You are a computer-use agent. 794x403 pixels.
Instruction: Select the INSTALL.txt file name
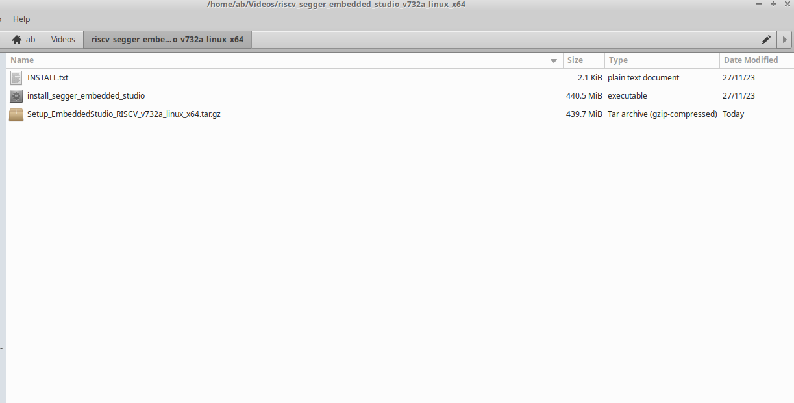point(47,78)
